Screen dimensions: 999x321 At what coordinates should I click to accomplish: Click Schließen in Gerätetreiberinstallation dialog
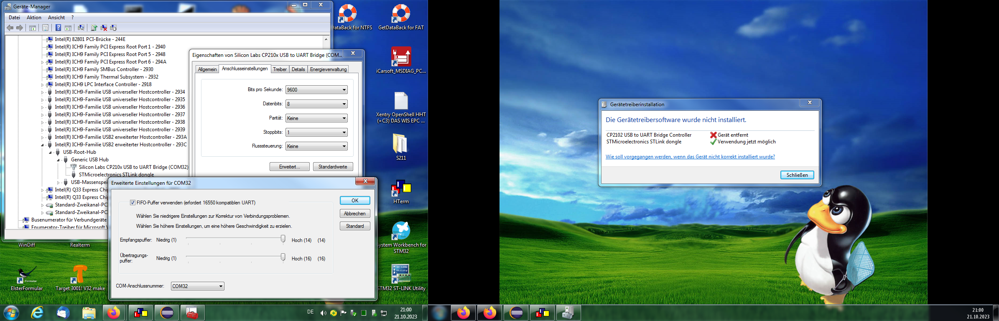click(797, 175)
